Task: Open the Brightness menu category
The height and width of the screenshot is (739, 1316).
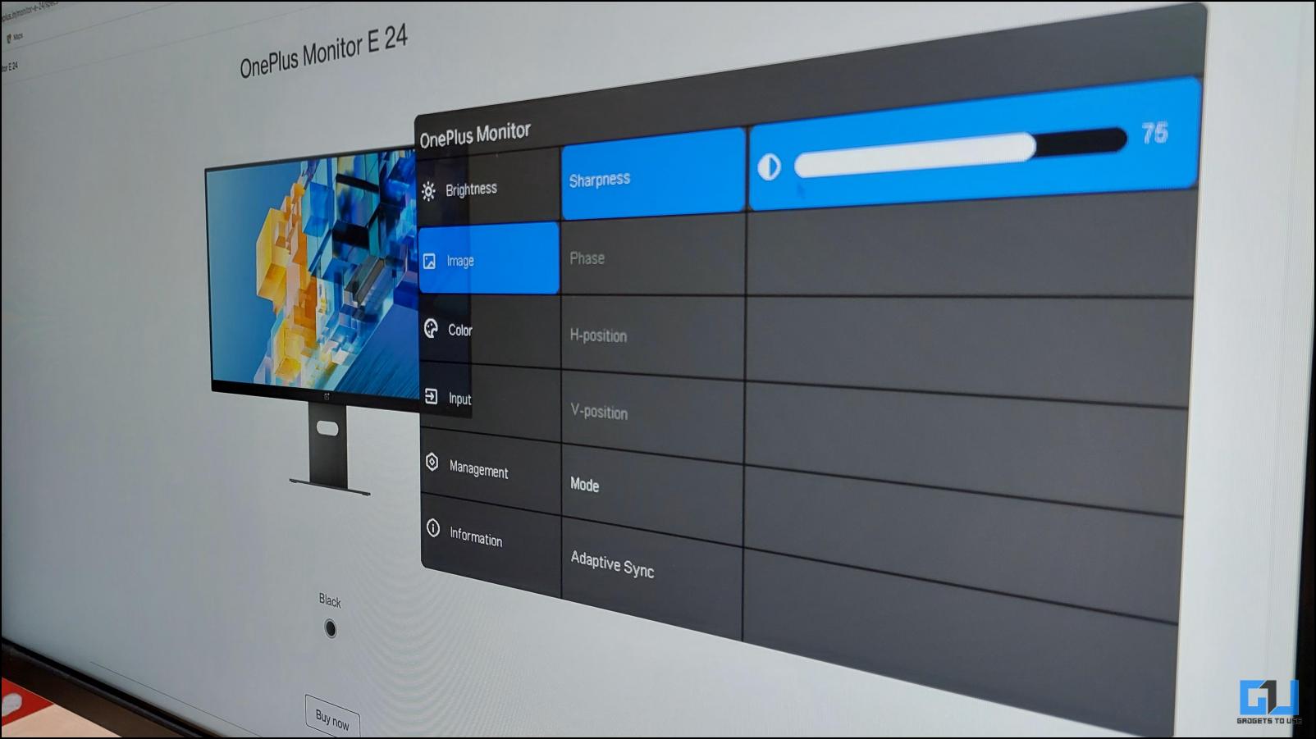Action: tap(489, 187)
